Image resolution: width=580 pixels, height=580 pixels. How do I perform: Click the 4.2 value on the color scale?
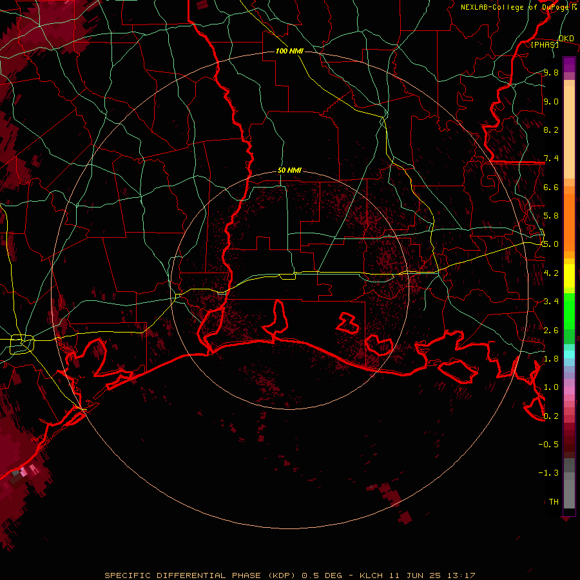(x=551, y=273)
